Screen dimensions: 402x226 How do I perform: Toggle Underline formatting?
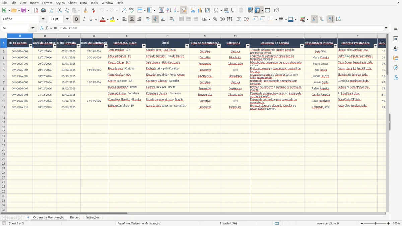coord(91,19)
